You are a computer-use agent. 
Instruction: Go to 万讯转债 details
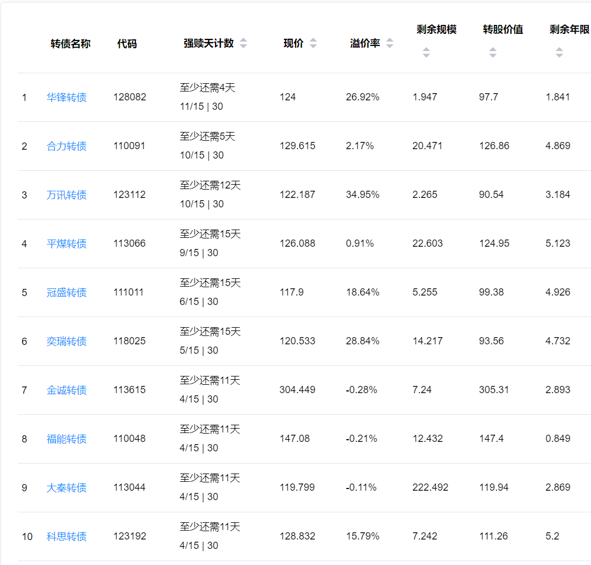coord(67,195)
